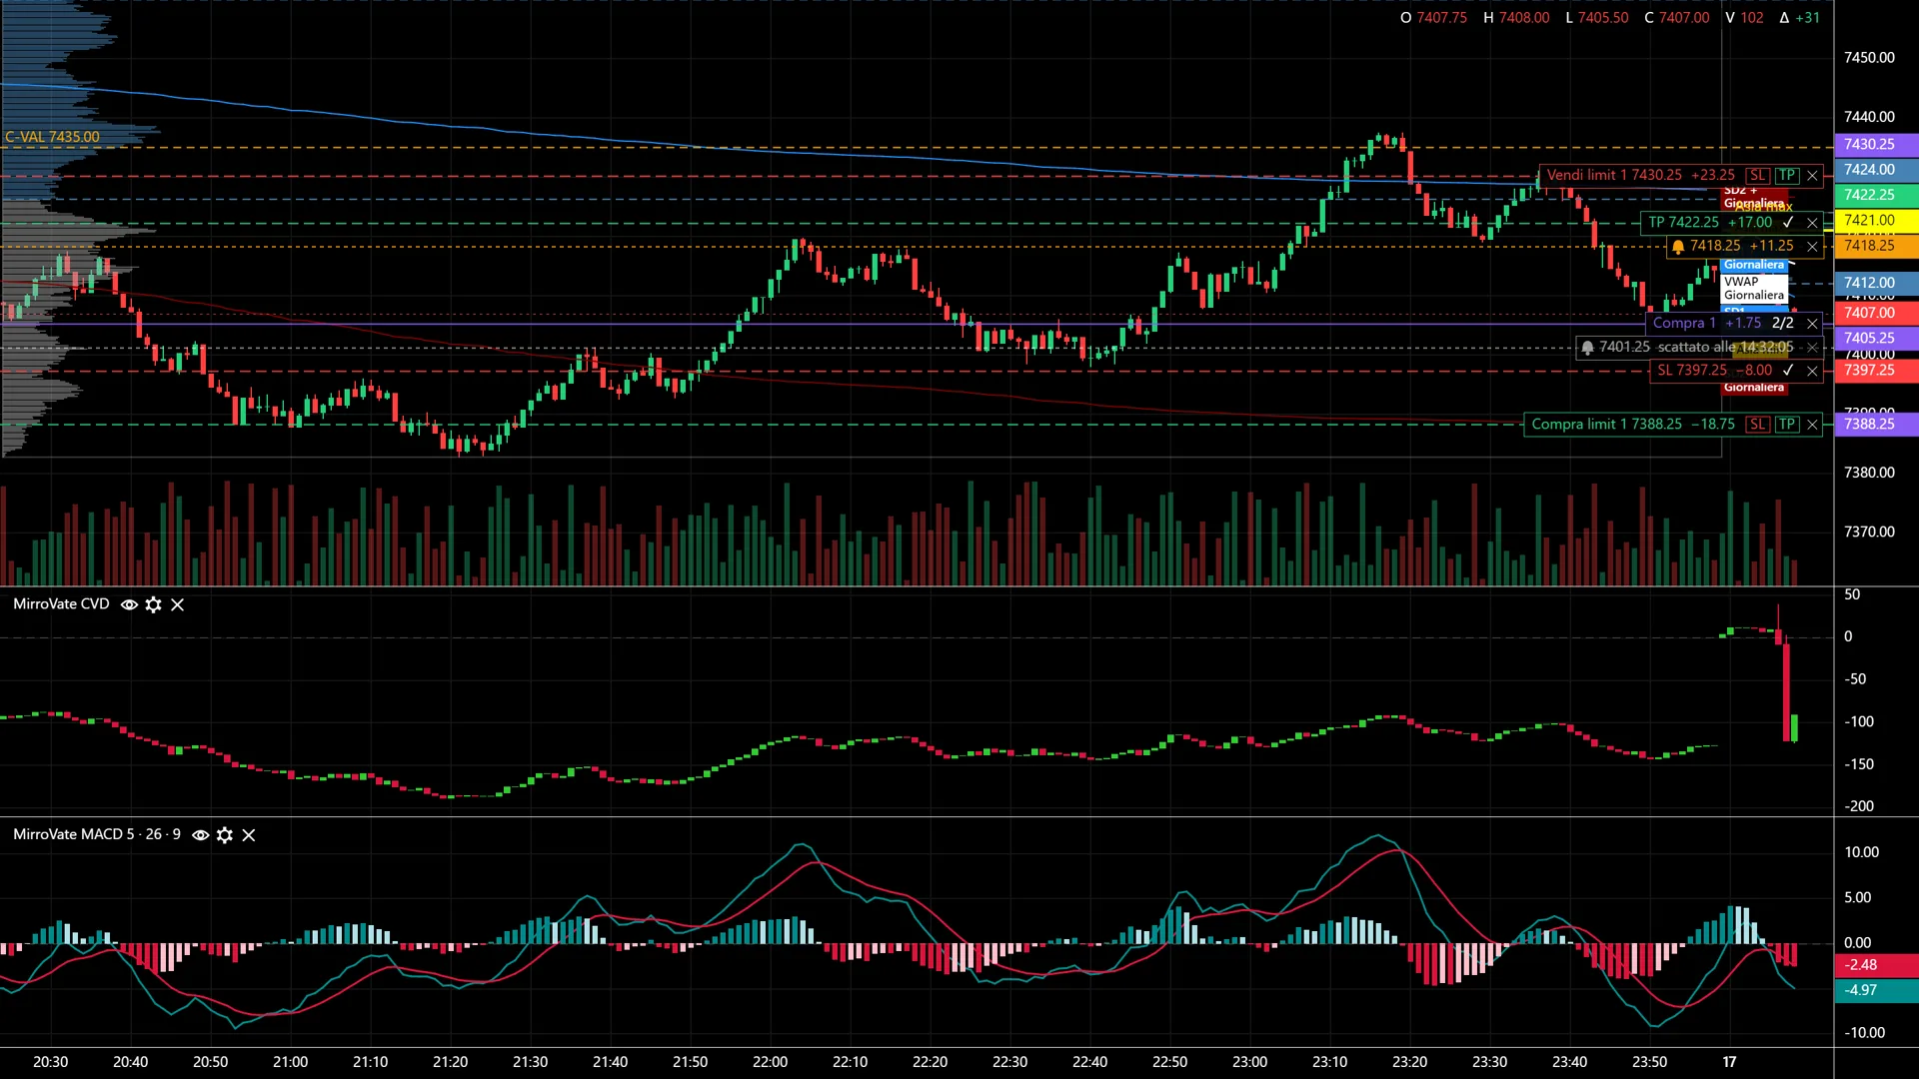The height and width of the screenshot is (1079, 1919).
Task: Open the MirroVate MACD settings gear
Action: point(225,835)
